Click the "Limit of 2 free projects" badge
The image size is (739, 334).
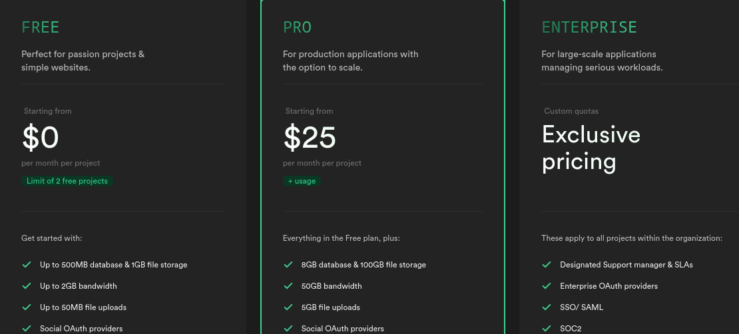[x=67, y=181]
